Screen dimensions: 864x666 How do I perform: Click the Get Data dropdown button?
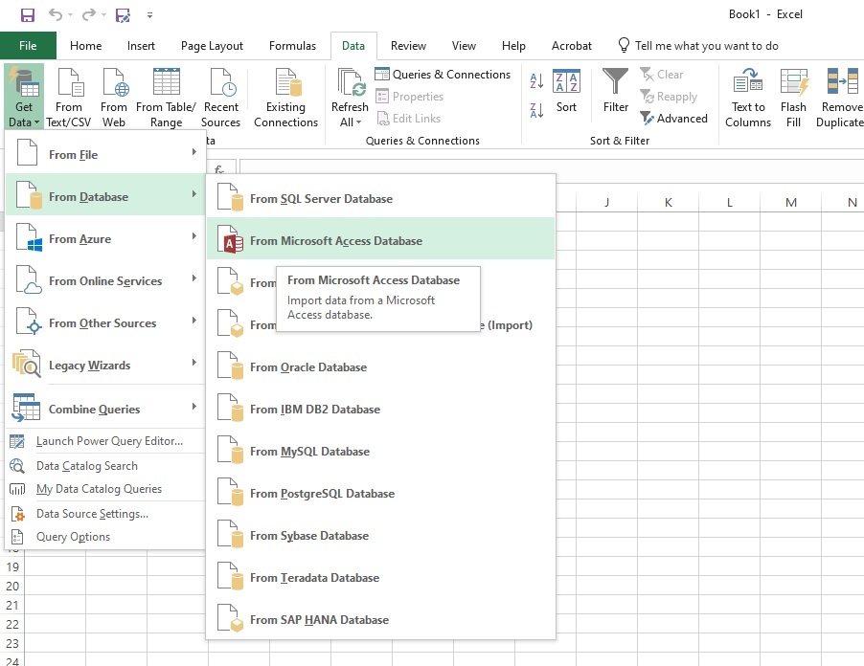pyautogui.click(x=24, y=98)
